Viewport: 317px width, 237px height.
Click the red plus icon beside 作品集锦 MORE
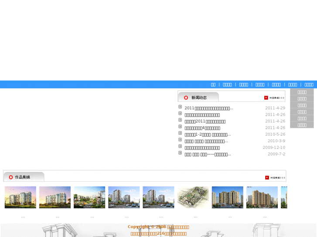tap(267, 177)
